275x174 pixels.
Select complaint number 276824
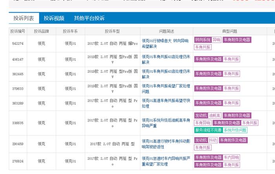click(x=18, y=161)
